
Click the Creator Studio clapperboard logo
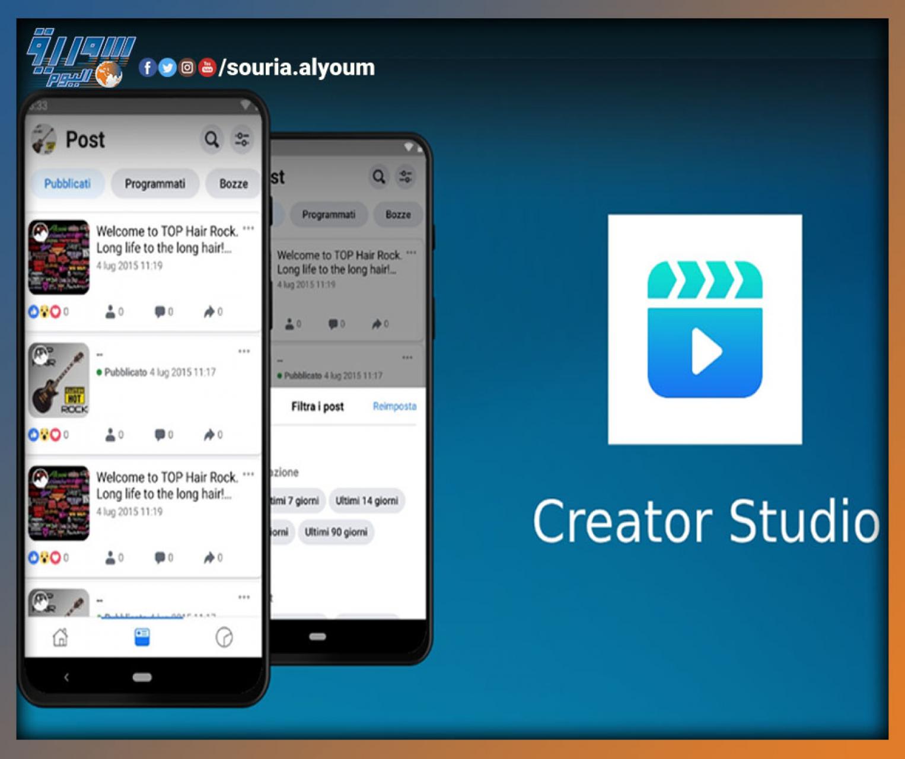pos(705,329)
